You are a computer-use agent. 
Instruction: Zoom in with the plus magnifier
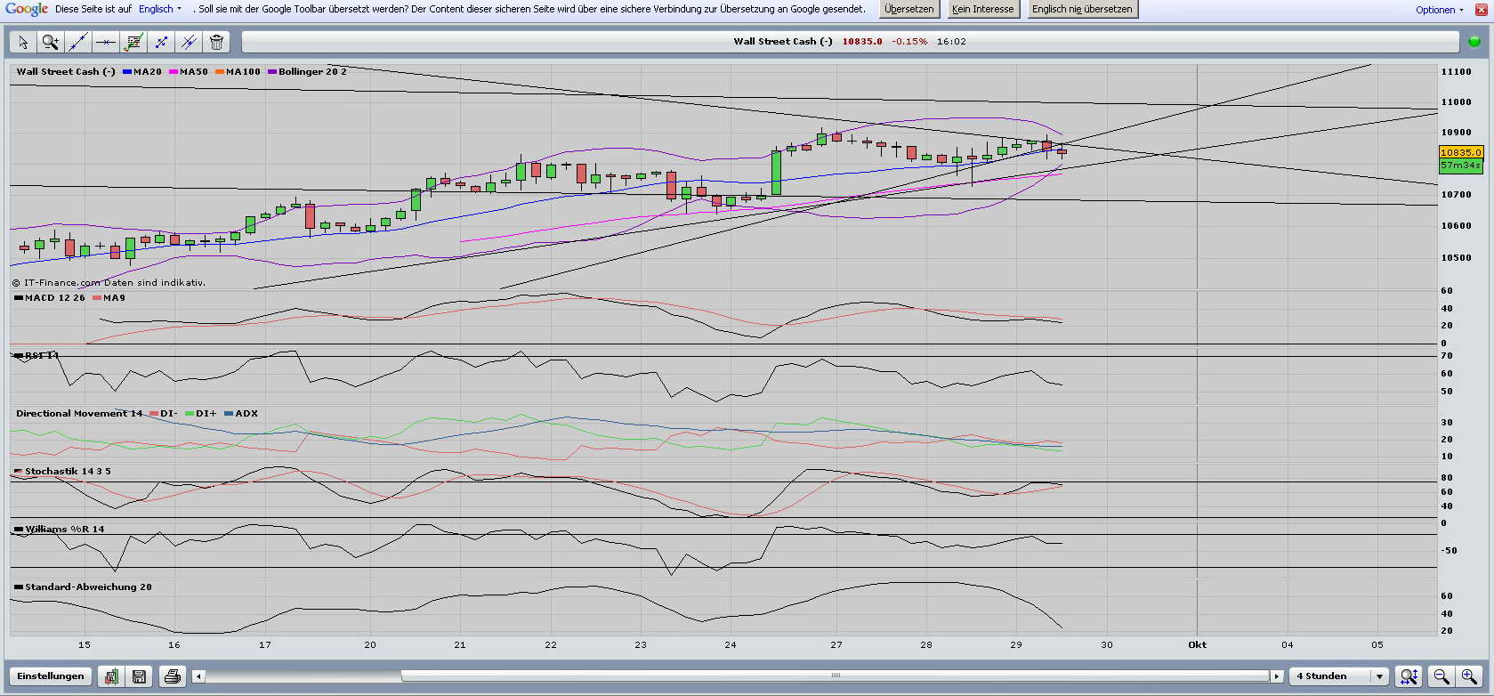[x=1468, y=676]
